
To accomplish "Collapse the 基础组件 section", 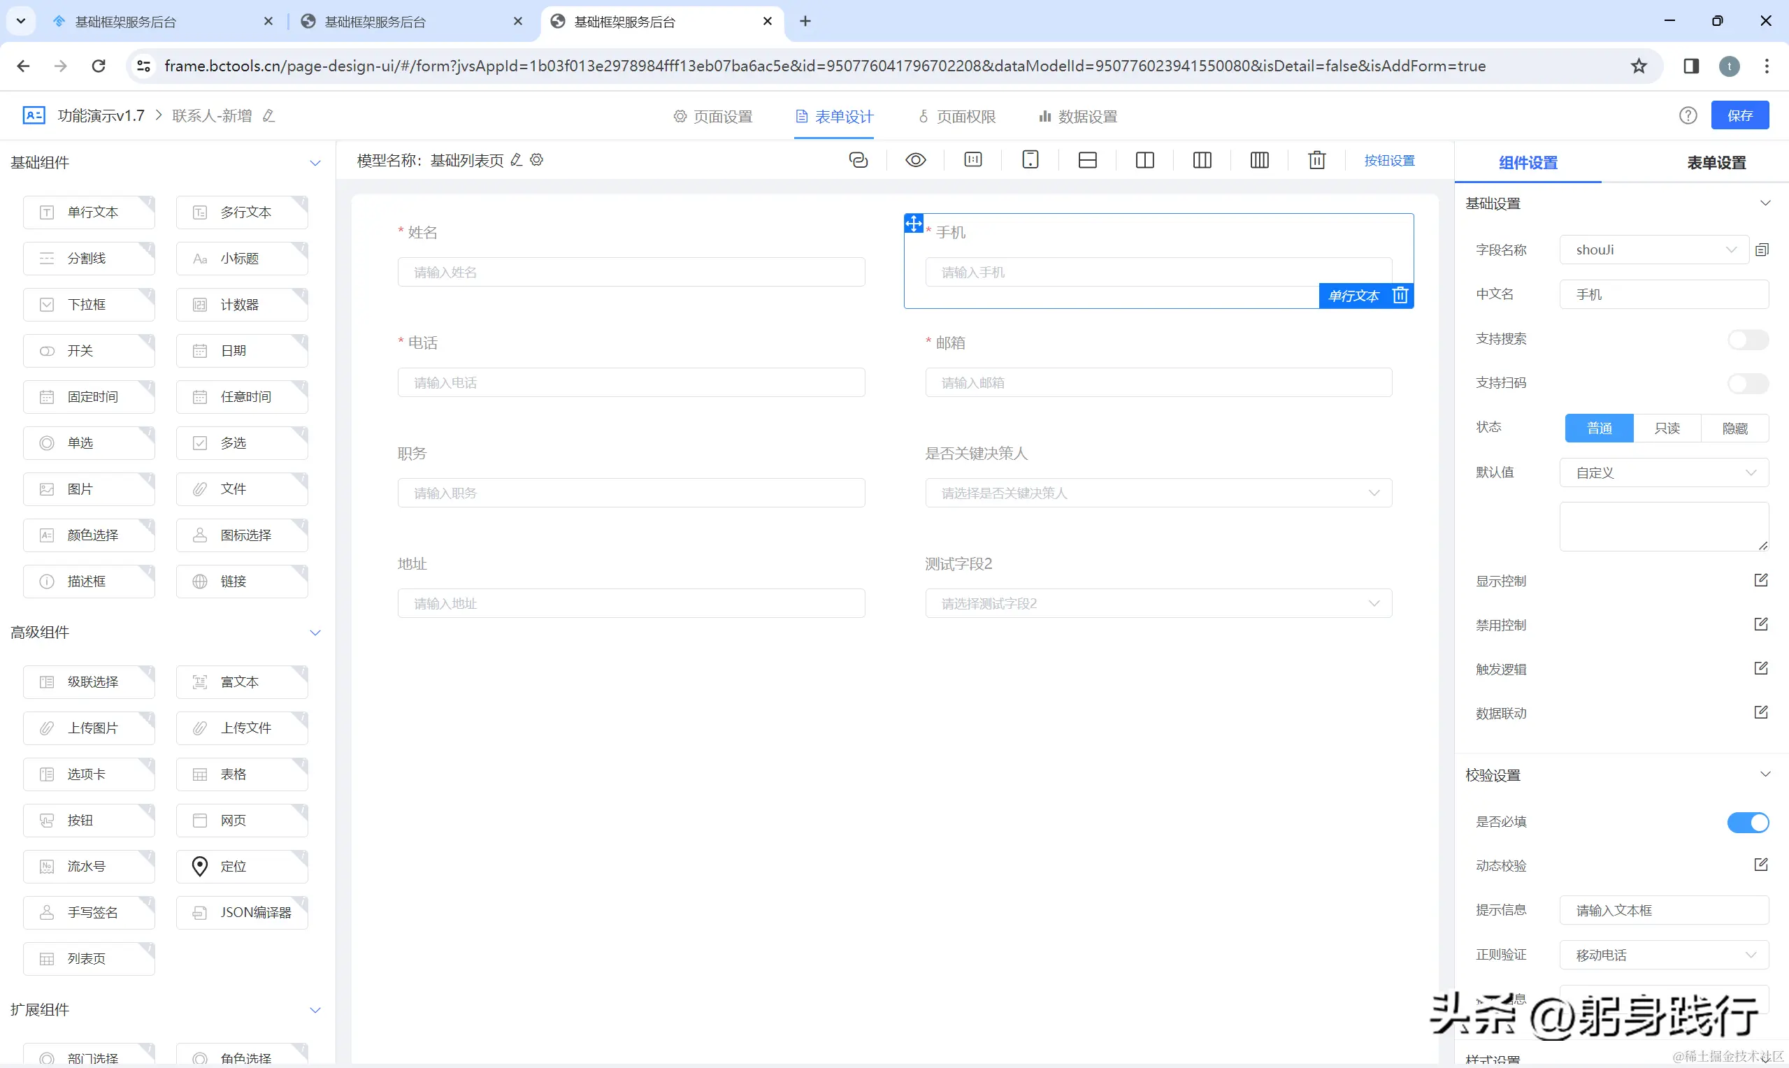I will pos(315,163).
